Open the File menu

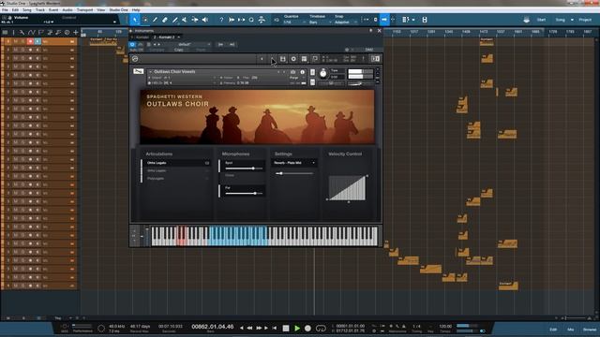click(x=5, y=10)
